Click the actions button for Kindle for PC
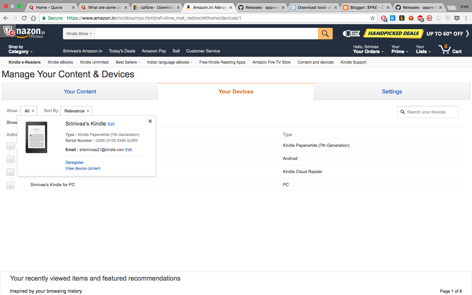472x295 pixels. 10,185
